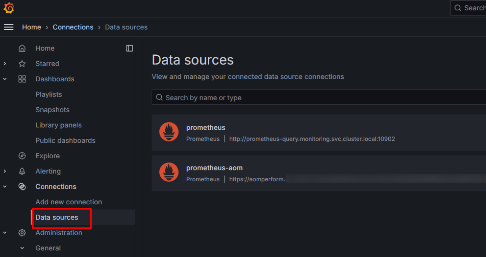Collapse the Dashboards section chevron
The image size is (486, 257).
pos(5,79)
